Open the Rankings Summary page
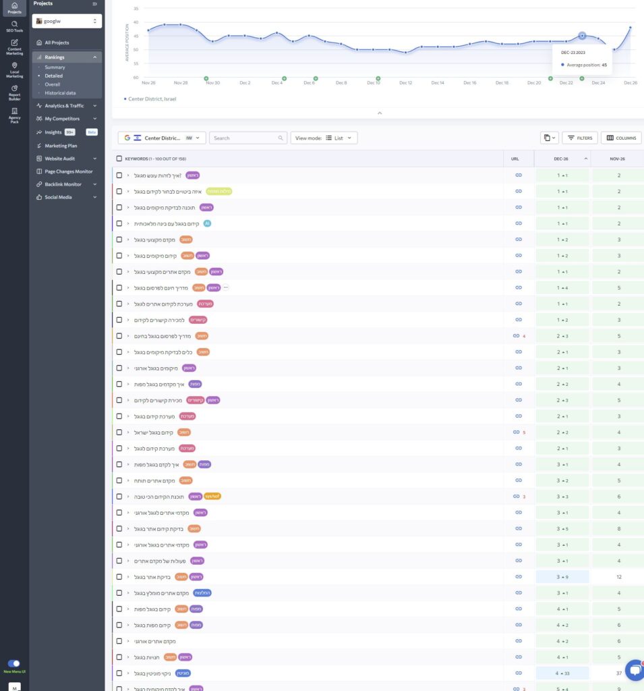The width and height of the screenshot is (644, 691). pos(55,67)
